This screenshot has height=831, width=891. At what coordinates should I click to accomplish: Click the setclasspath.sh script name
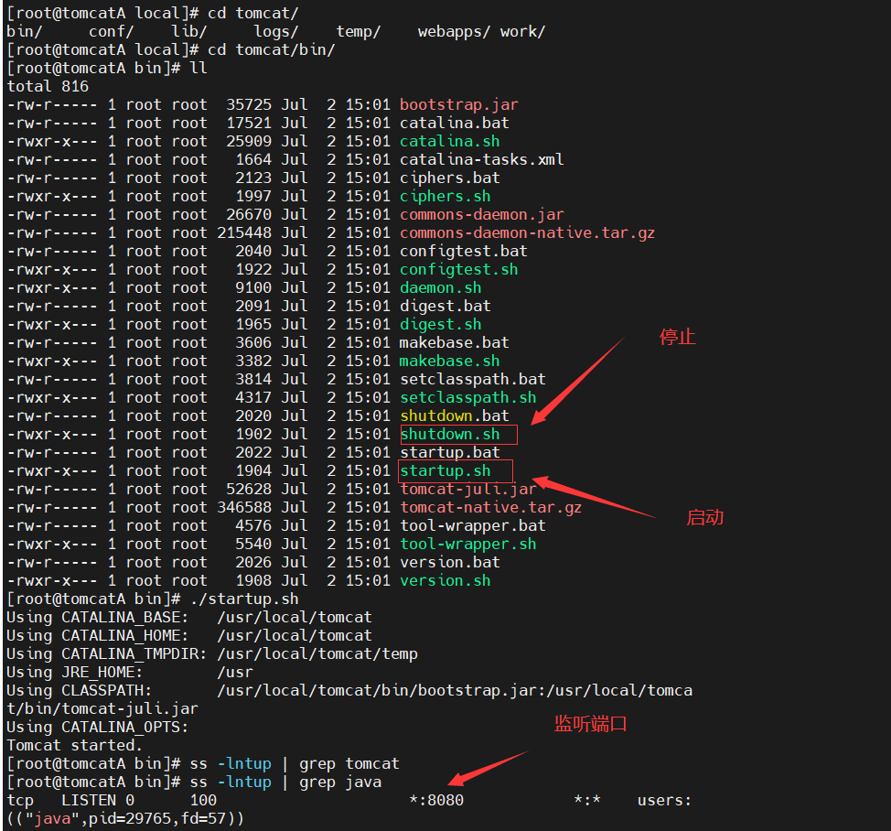coord(468,397)
